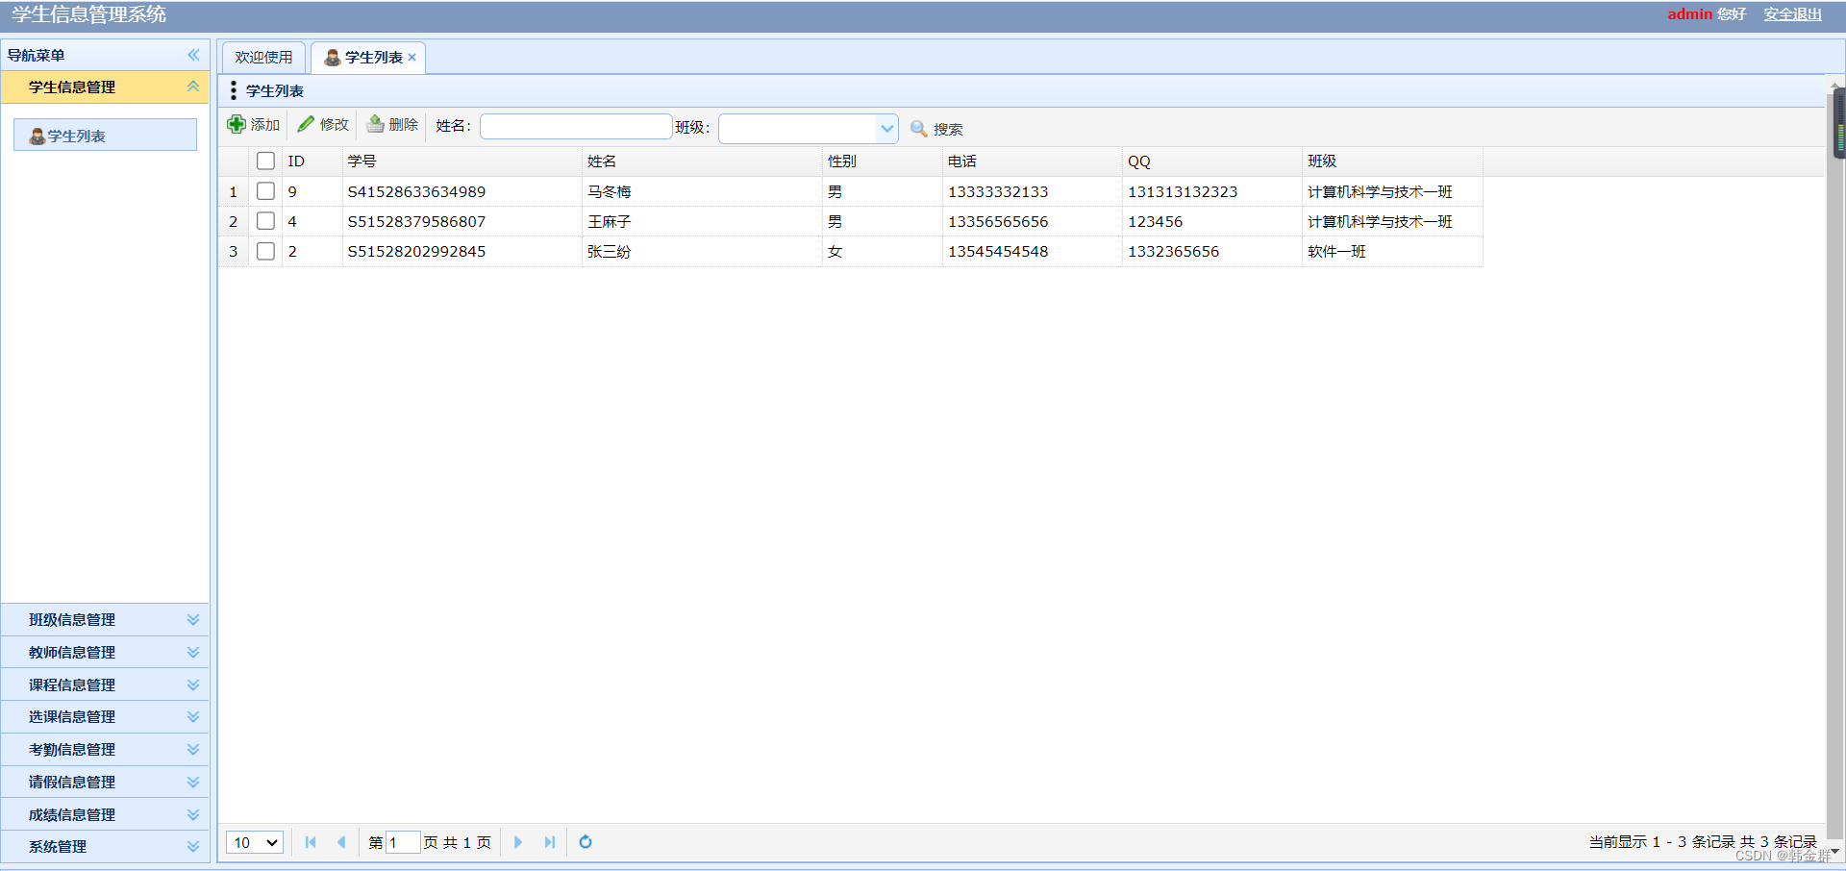Click the refresh table icon
The image size is (1846, 871).
point(586,842)
